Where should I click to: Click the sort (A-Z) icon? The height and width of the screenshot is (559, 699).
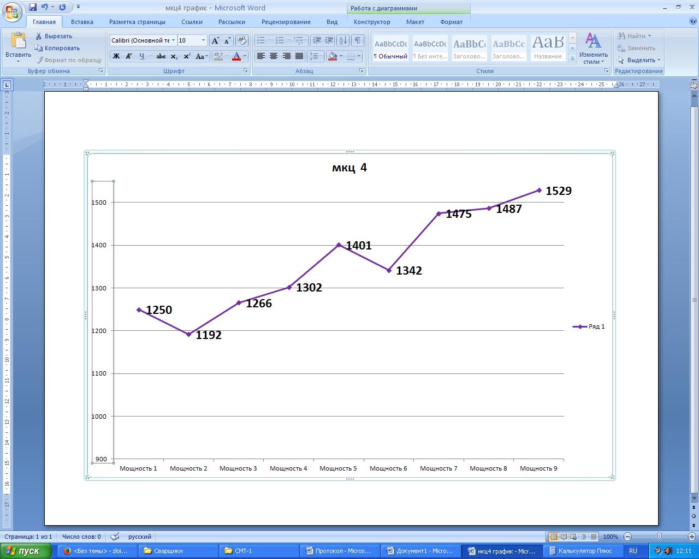click(x=343, y=40)
